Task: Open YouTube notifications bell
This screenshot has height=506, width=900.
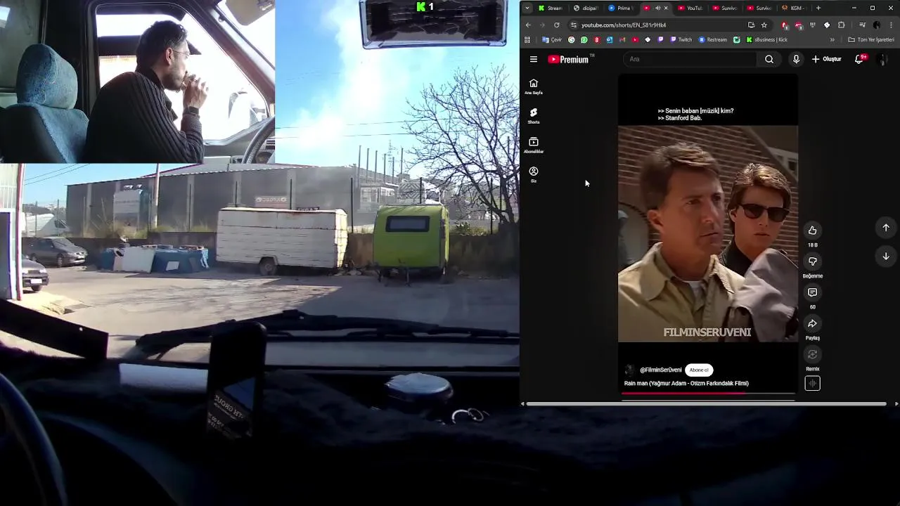Action: [859, 59]
